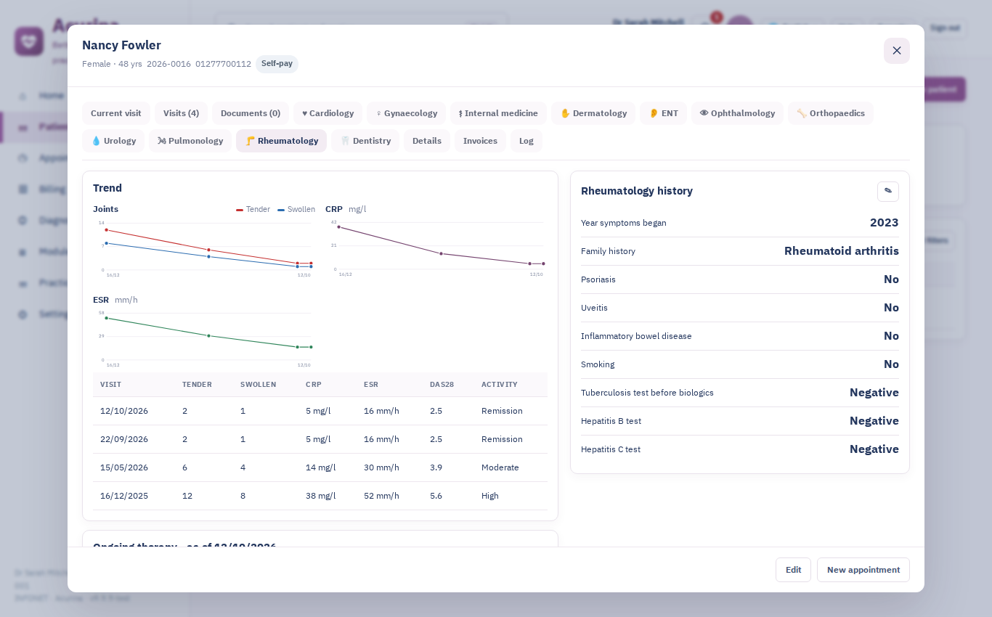Select the Gynaecology tab
This screenshot has height=617, width=992.
[x=406, y=113]
